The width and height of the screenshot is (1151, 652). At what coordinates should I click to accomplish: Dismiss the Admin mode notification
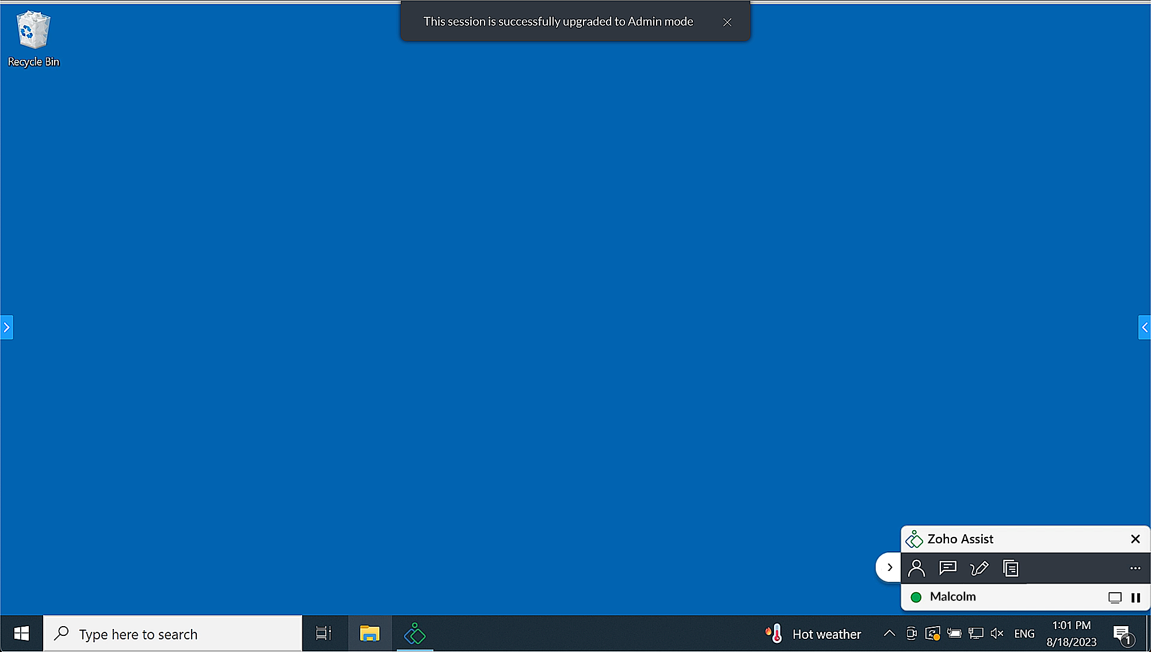coord(727,22)
